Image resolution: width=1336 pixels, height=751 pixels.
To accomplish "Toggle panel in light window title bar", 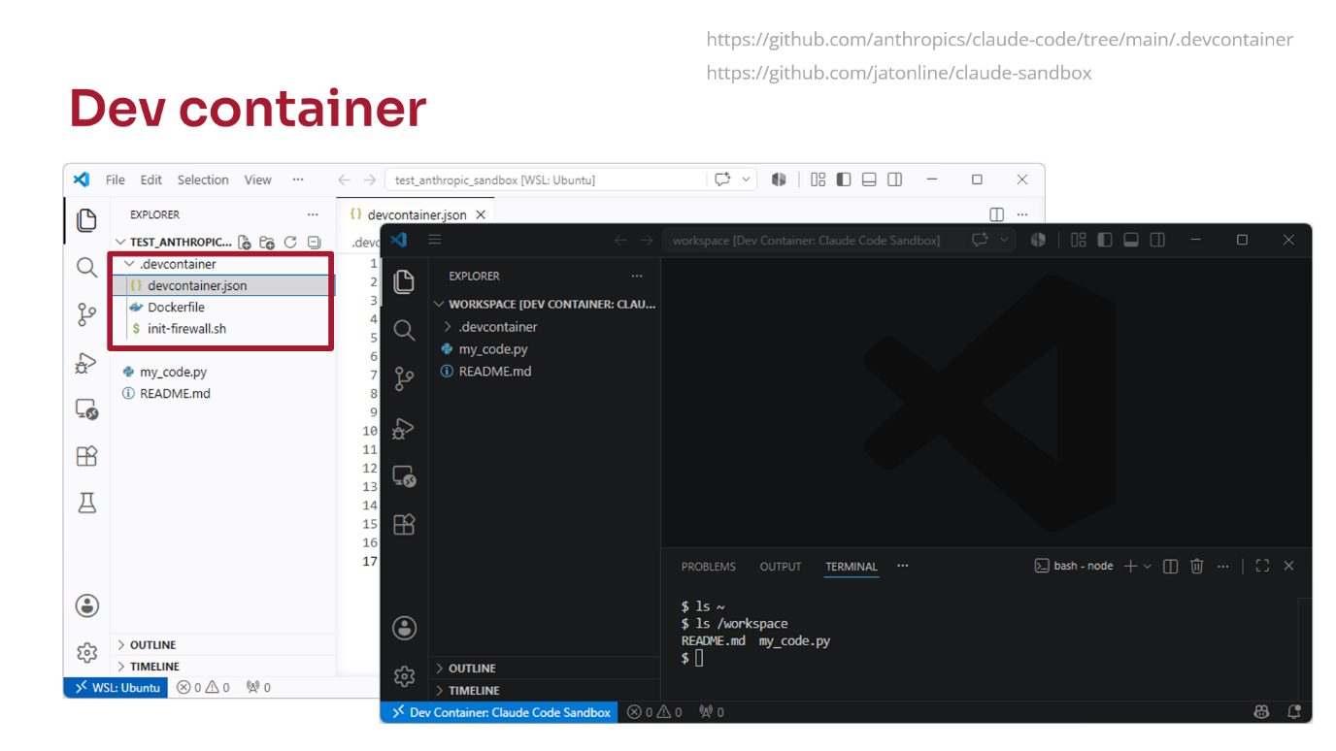I will pos(869,180).
